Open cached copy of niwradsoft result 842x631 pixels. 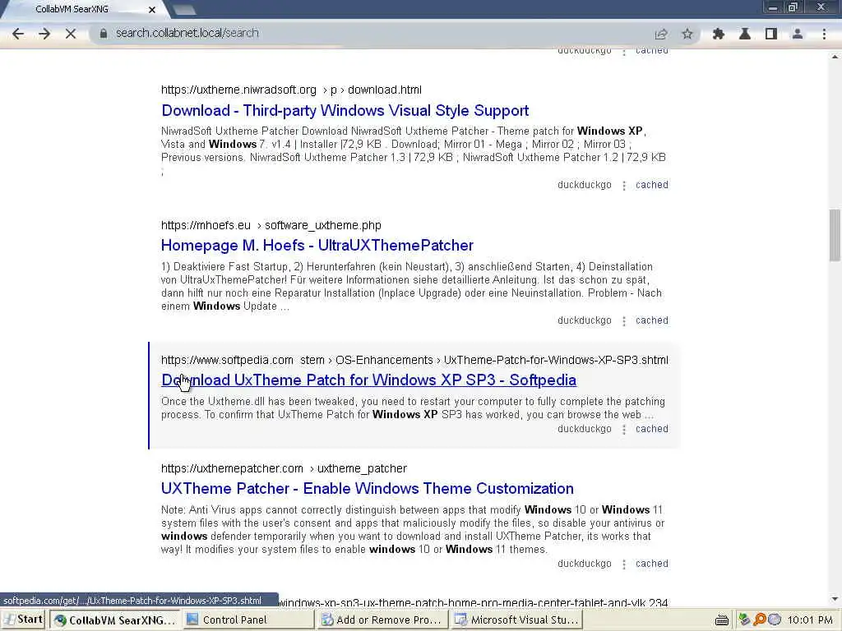(x=652, y=185)
